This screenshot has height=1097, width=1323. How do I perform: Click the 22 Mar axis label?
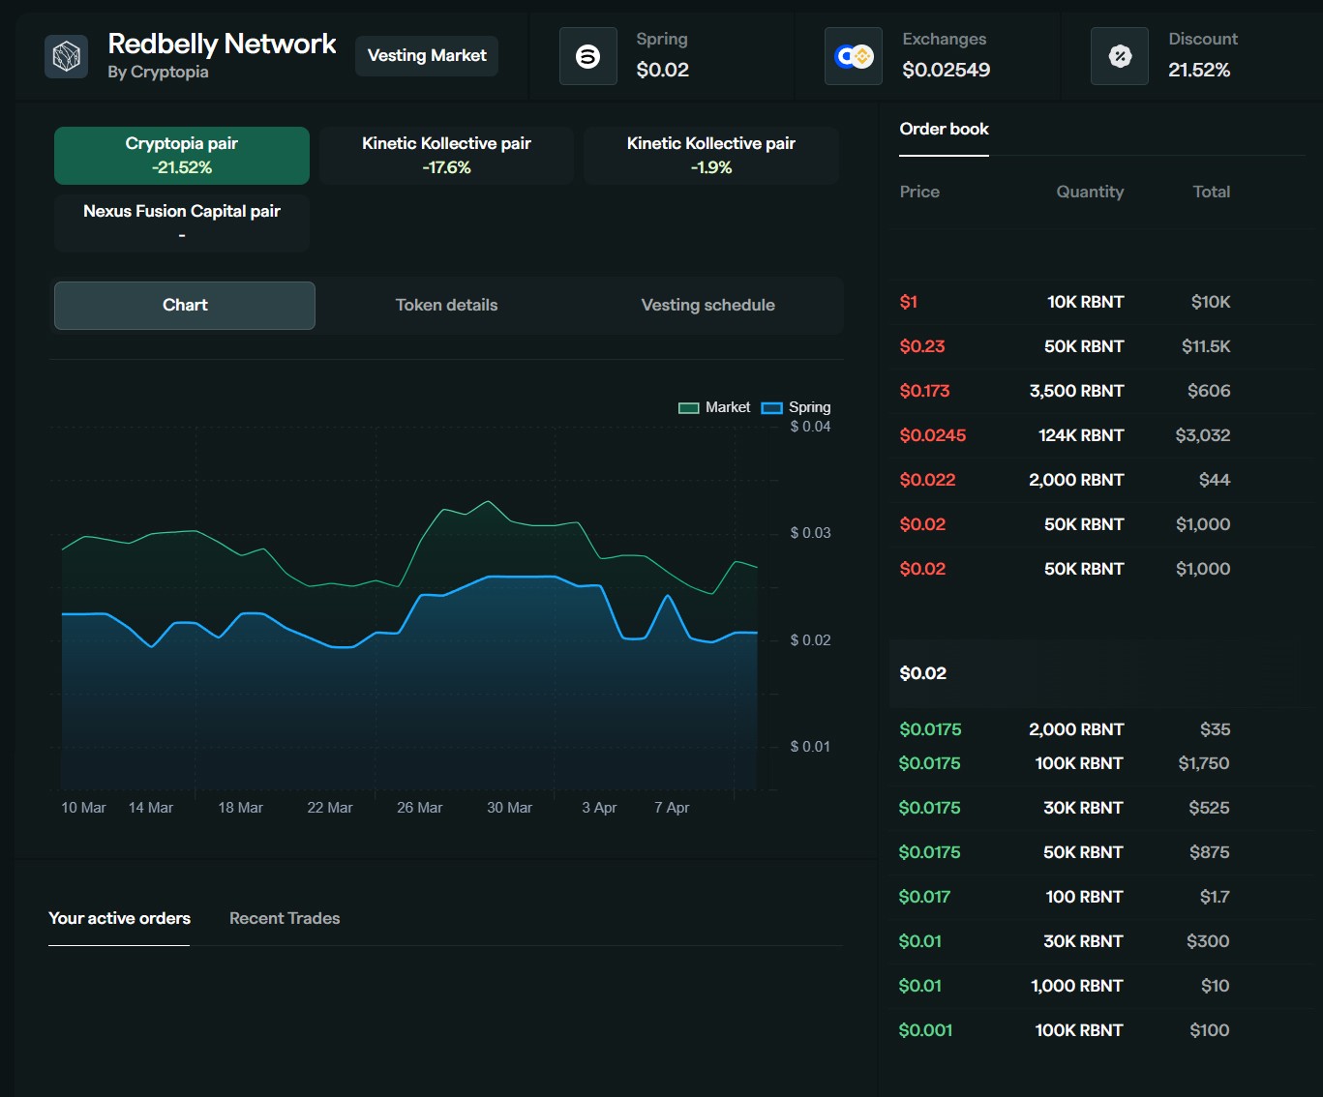pos(330,808)
